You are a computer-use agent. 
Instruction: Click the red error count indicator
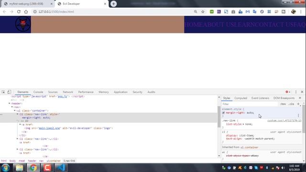click(288, 92)
